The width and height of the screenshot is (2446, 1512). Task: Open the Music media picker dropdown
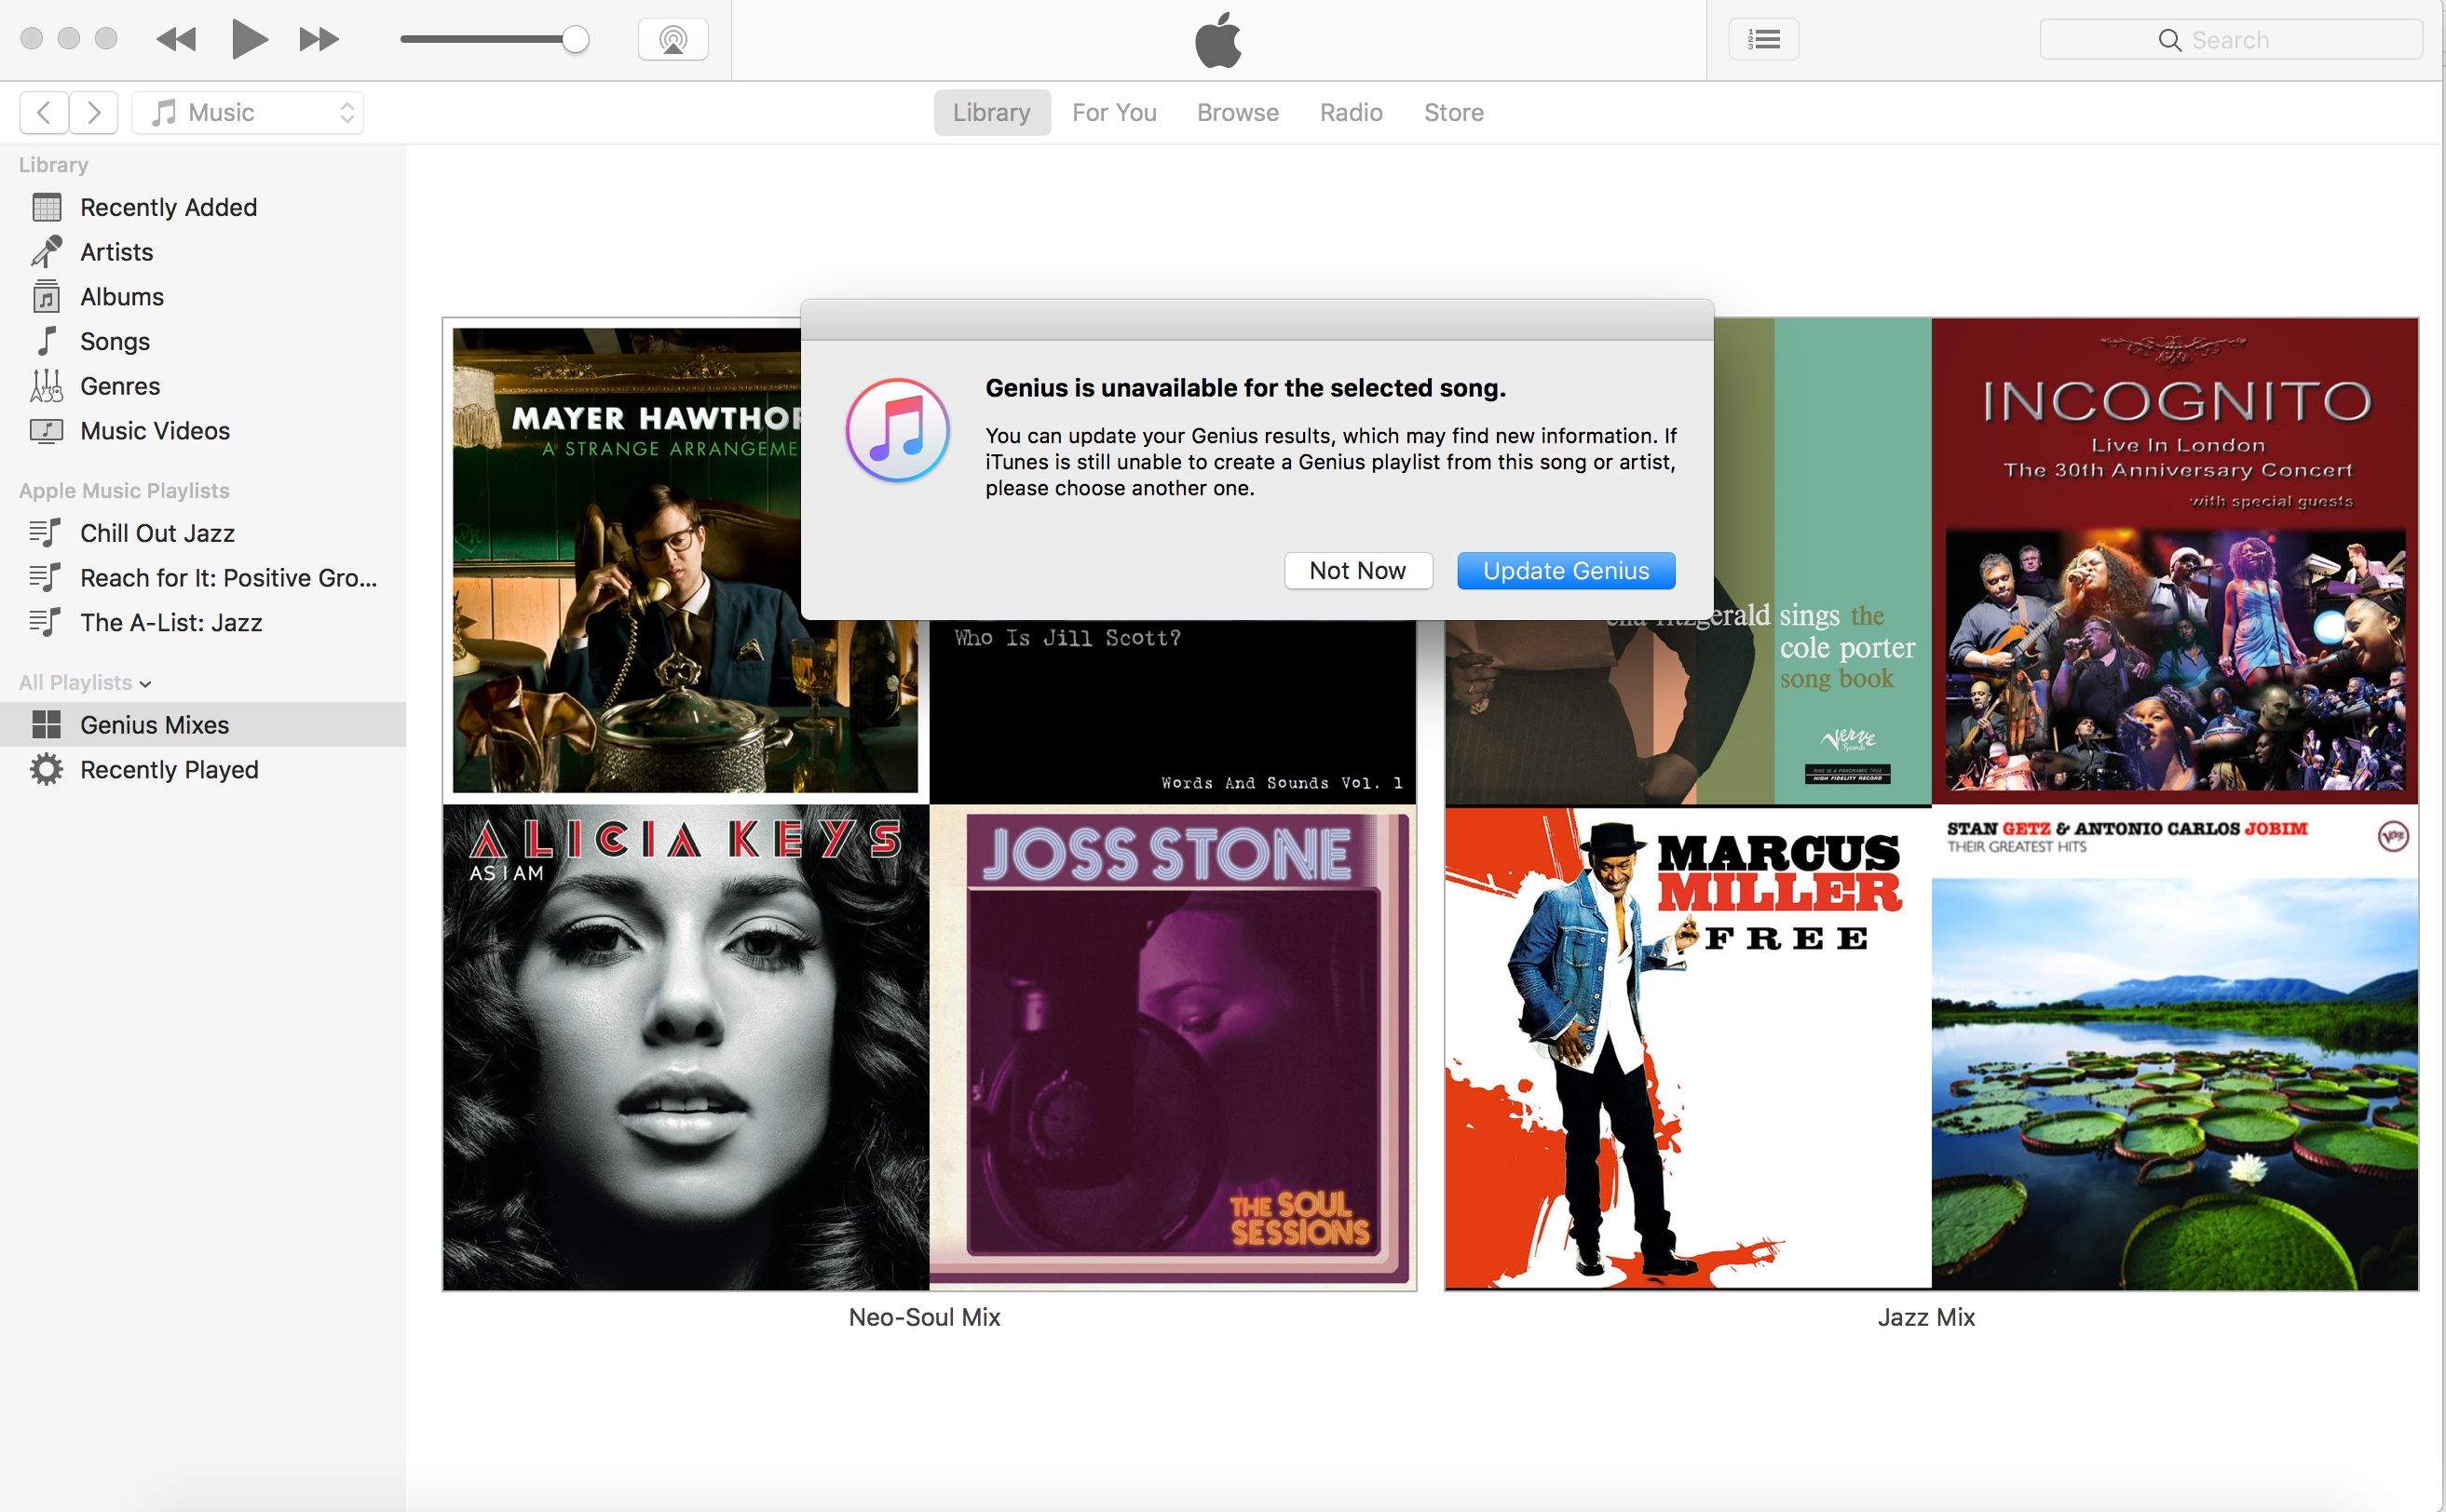[x=248, y=112]
